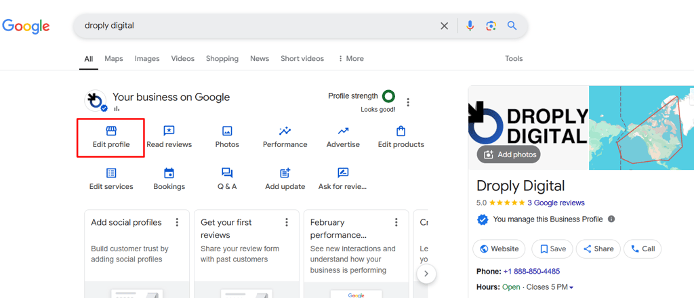This screenshot has width=694, height=298.
Task: Open the Photos icon
Action: (x=227, y=131)
